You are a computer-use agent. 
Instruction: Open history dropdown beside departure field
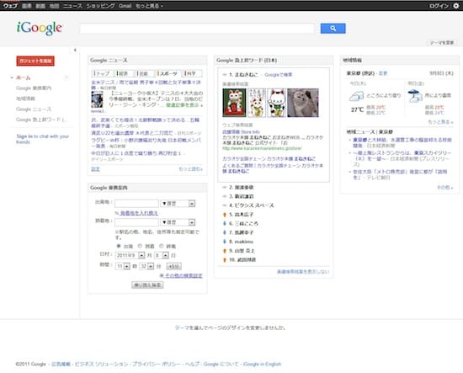(x=178, y=204)
